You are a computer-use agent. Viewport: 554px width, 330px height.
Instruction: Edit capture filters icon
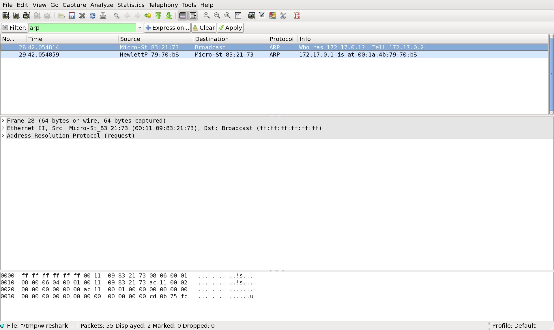[x=252, y=16]
